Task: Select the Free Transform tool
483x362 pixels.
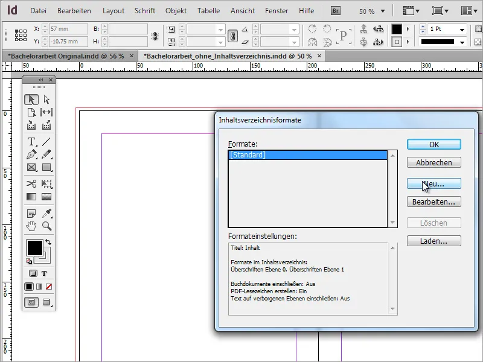Action: [x=46, y=184]
